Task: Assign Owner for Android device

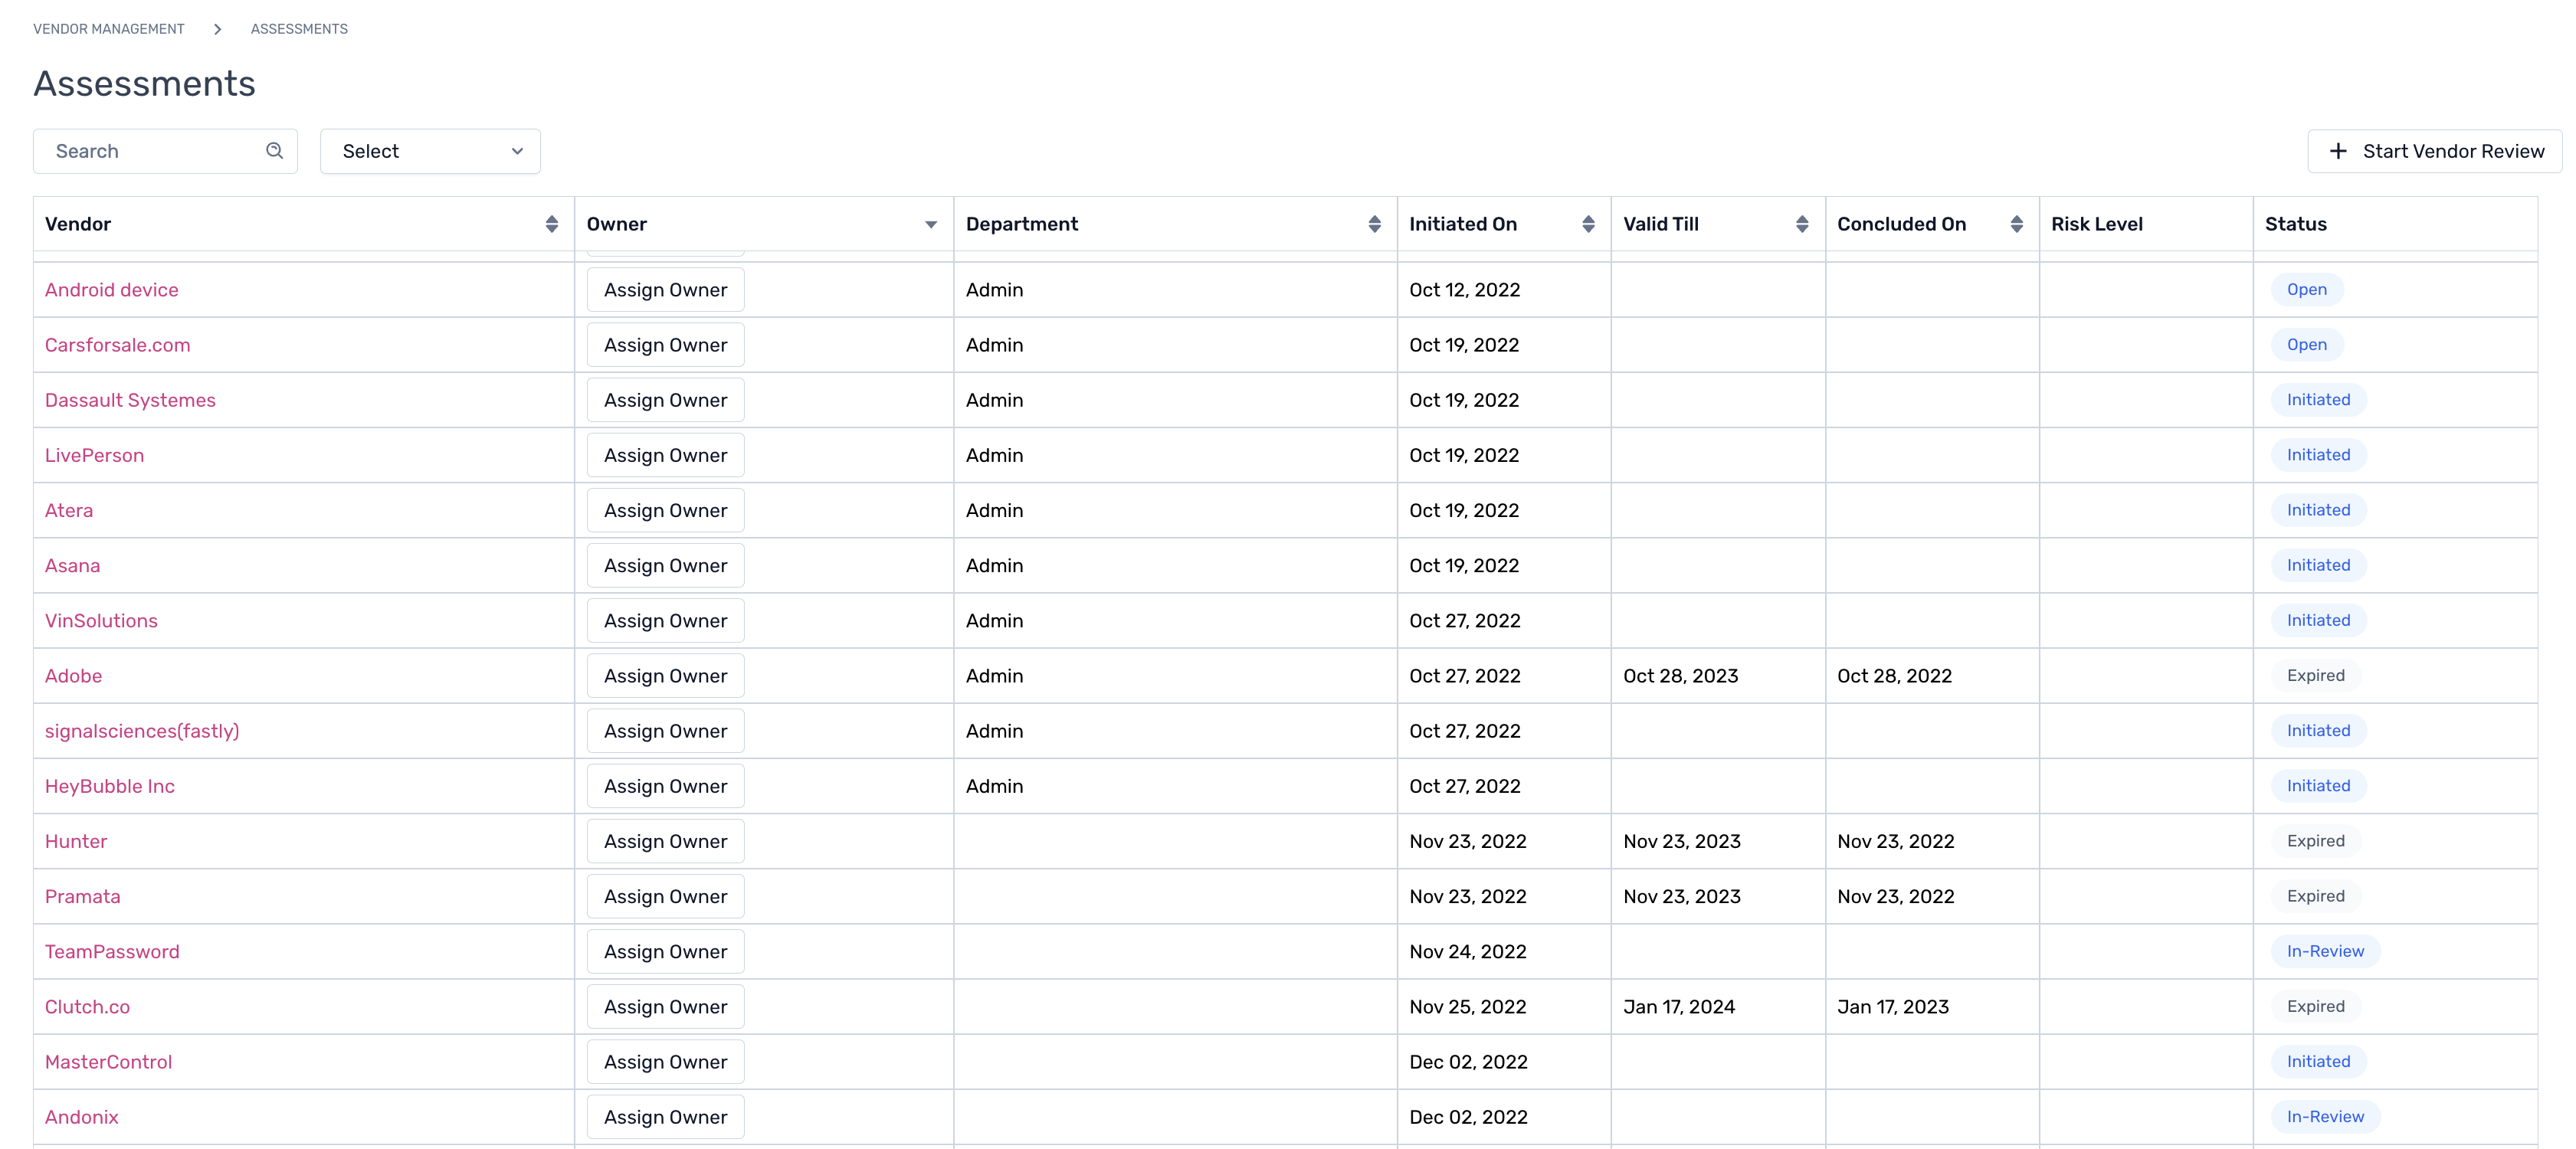Action: click(x=665, y=290)
